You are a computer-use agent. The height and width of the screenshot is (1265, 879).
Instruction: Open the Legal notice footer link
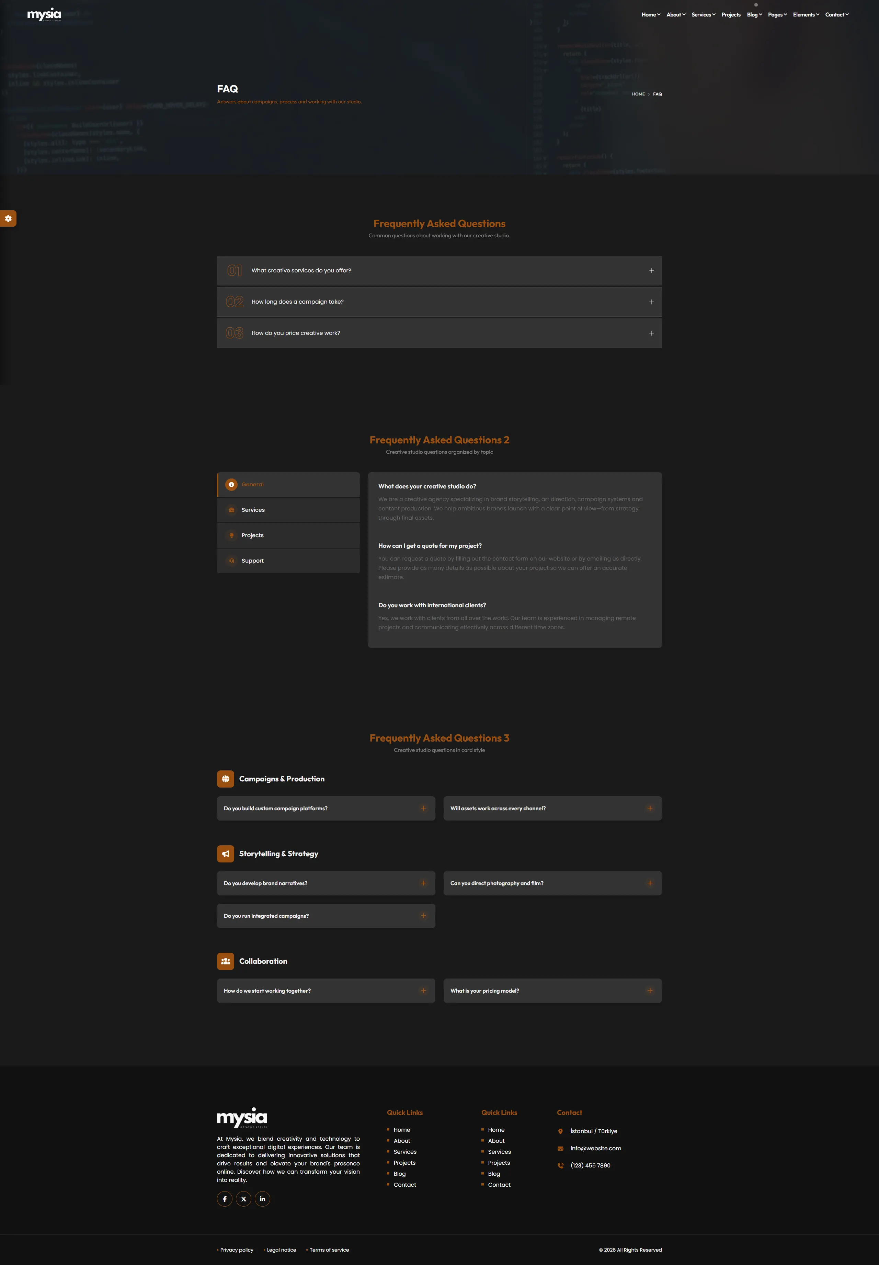[x=282, y=1250]
